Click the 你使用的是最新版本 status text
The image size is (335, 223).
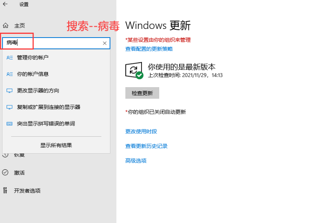[x=182, y=67]
